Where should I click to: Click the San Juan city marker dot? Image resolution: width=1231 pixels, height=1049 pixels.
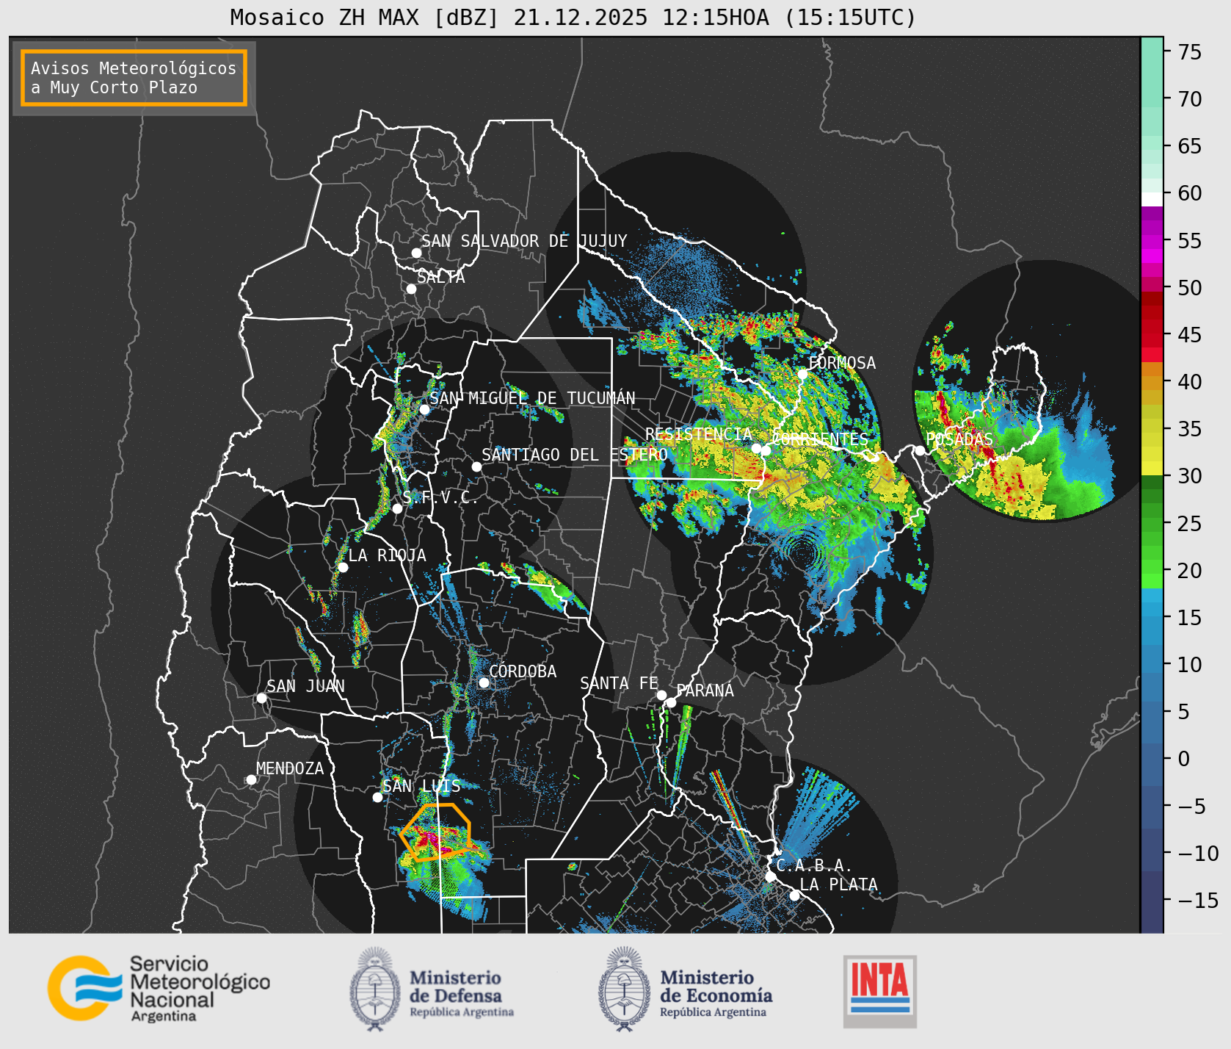pyautogui.click(x=261, y=698)
